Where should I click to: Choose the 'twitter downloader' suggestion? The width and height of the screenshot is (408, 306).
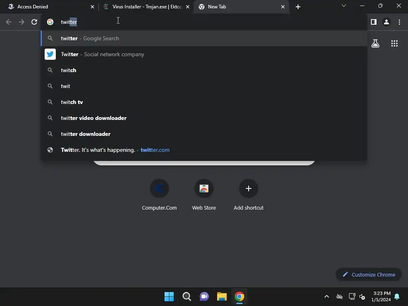204,134
